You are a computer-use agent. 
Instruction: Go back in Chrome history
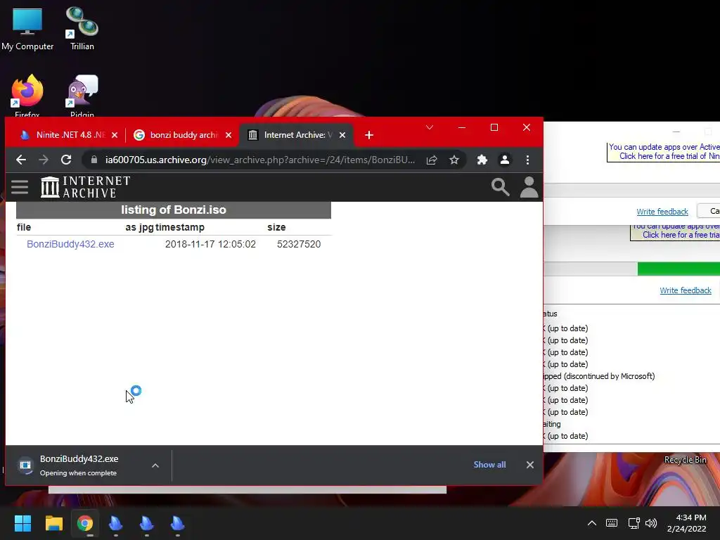tap(20, 160)
